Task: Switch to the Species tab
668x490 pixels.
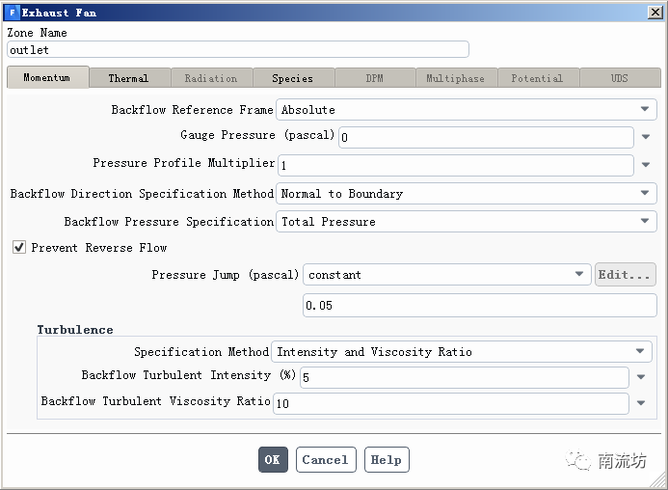Action: click(x=292, y=78)
